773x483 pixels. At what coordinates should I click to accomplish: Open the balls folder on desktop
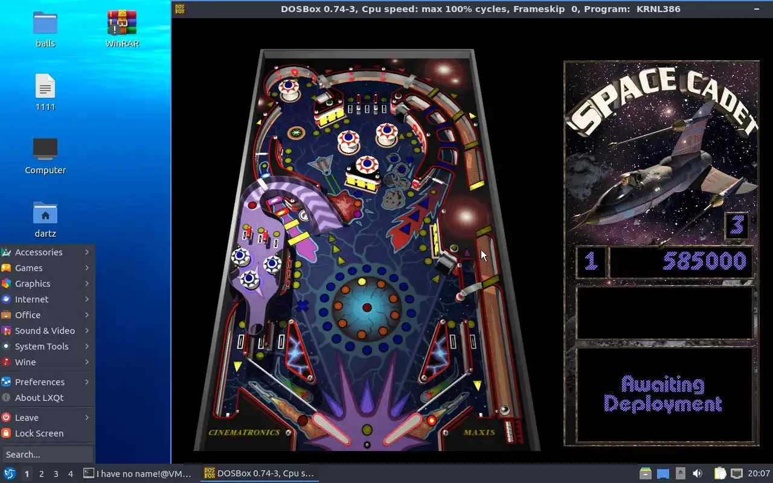point(45,29)
